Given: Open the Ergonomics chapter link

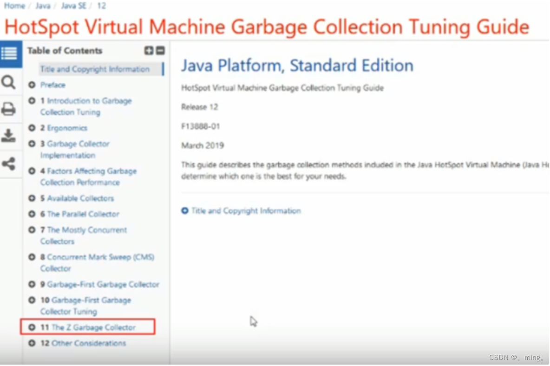Looking at the screenshot, I should click(67, 128).
